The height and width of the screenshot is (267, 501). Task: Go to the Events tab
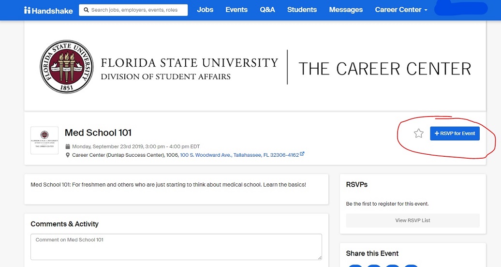pyautogui.click(x=236, y=10)
